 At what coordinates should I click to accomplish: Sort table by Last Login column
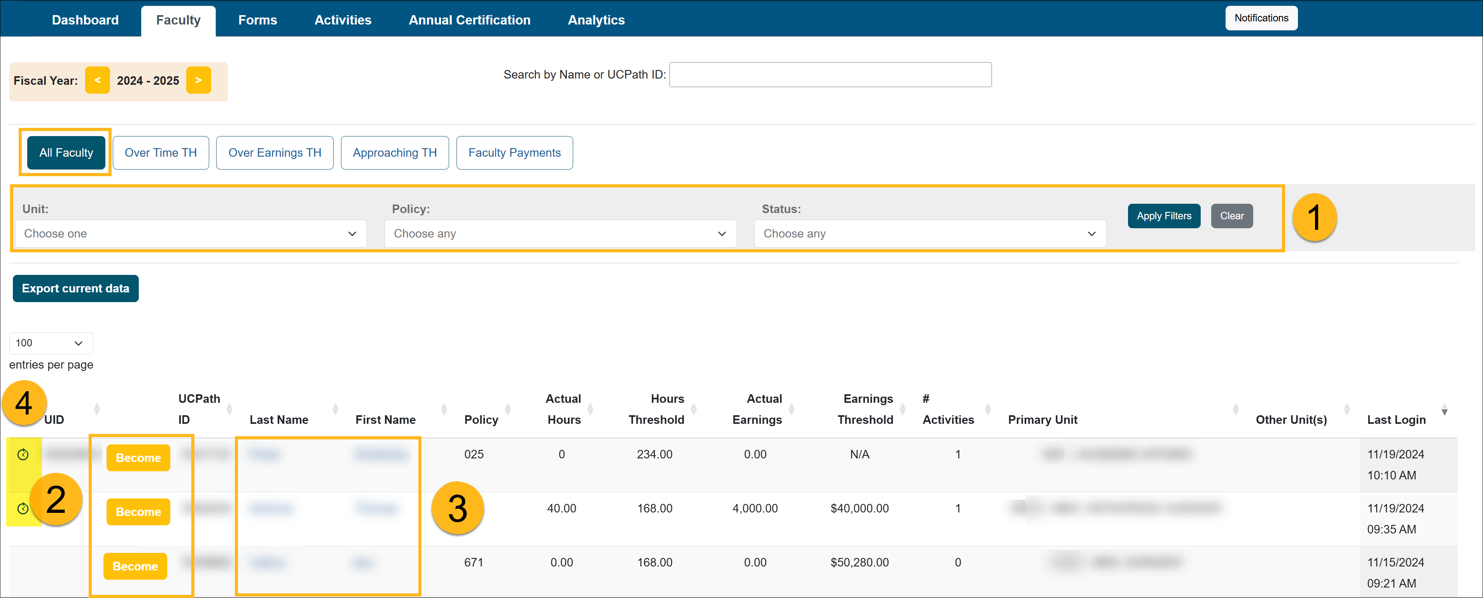point(1444,410)
